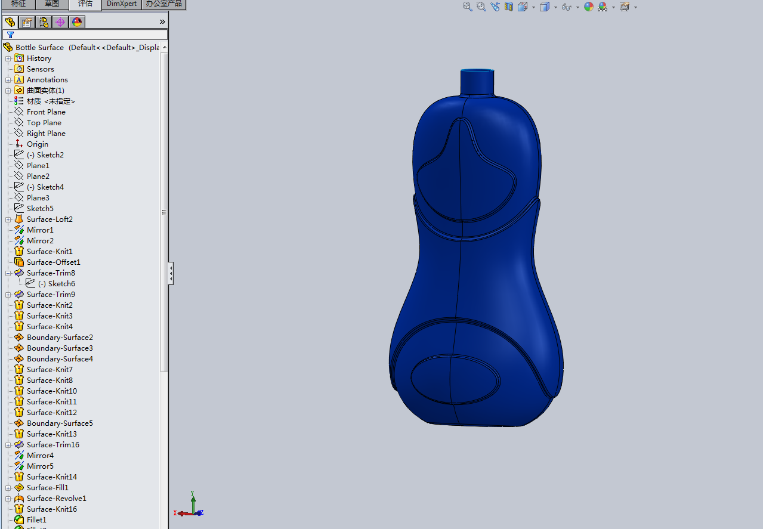This screenshot has width=763, height=529.
Task: Select the 材质 <未指定> item
Action: pos(51,101)
